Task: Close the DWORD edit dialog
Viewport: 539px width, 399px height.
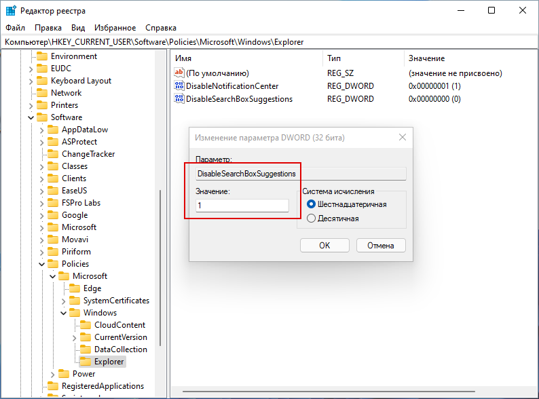Action: click(x=403, y=138)
